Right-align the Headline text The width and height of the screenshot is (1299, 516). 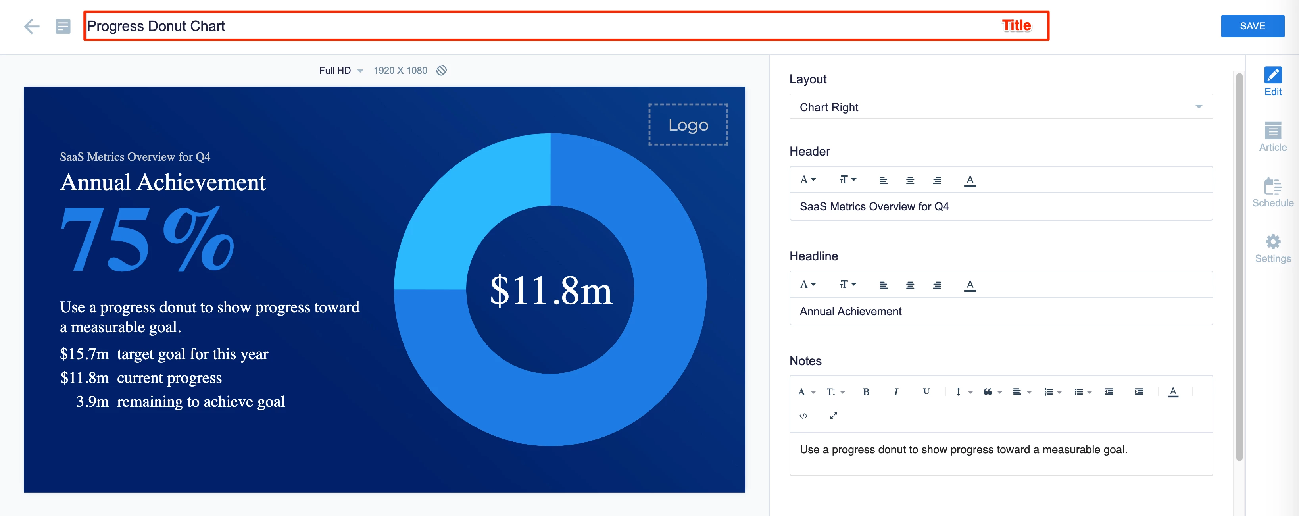936,285
